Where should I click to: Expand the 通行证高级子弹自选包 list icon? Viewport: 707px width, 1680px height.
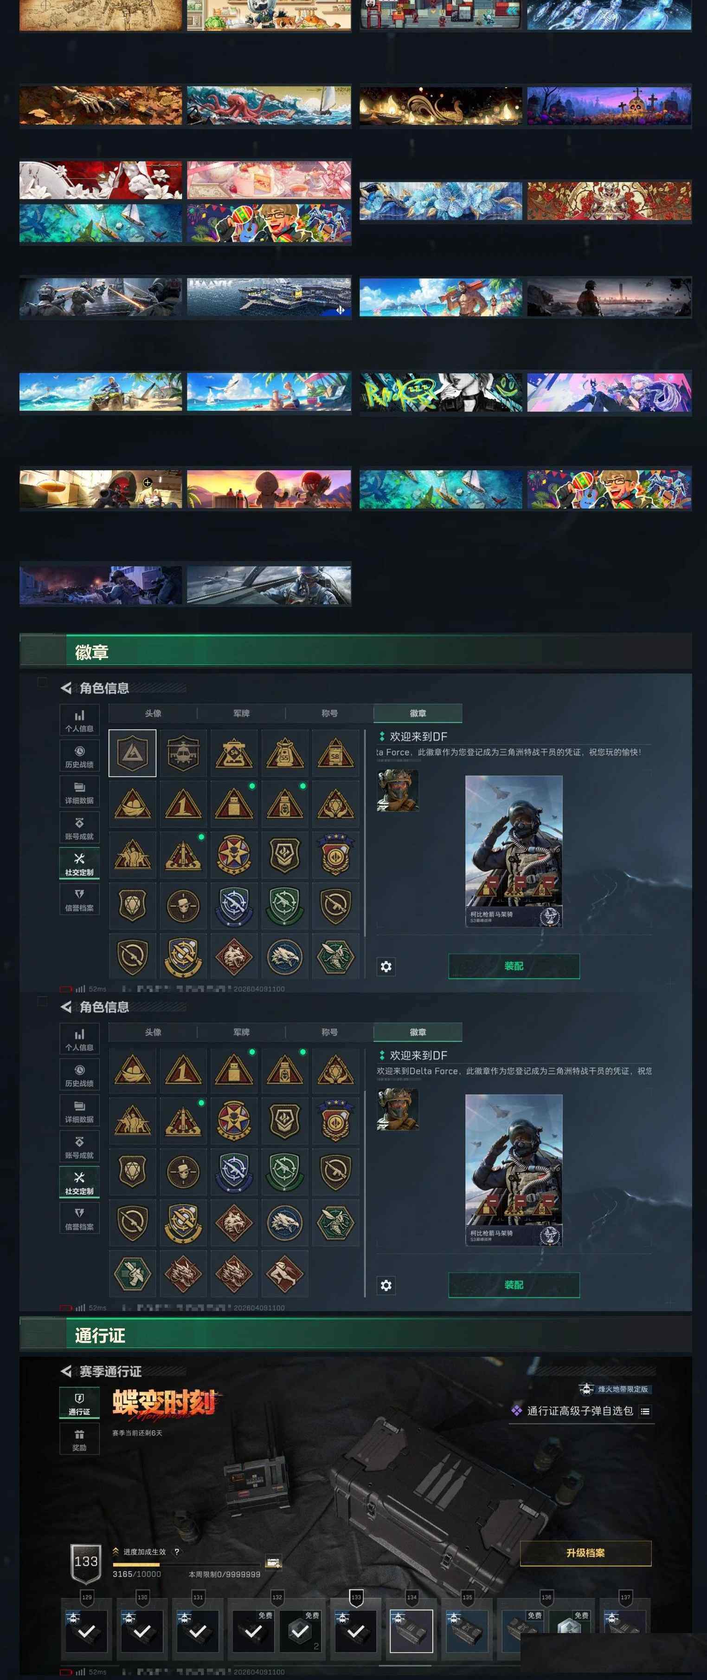pos(645,1412)
